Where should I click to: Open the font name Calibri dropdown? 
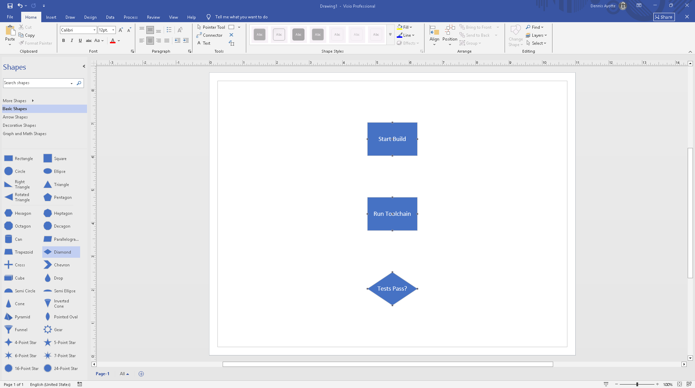click(x=94, y=30)
